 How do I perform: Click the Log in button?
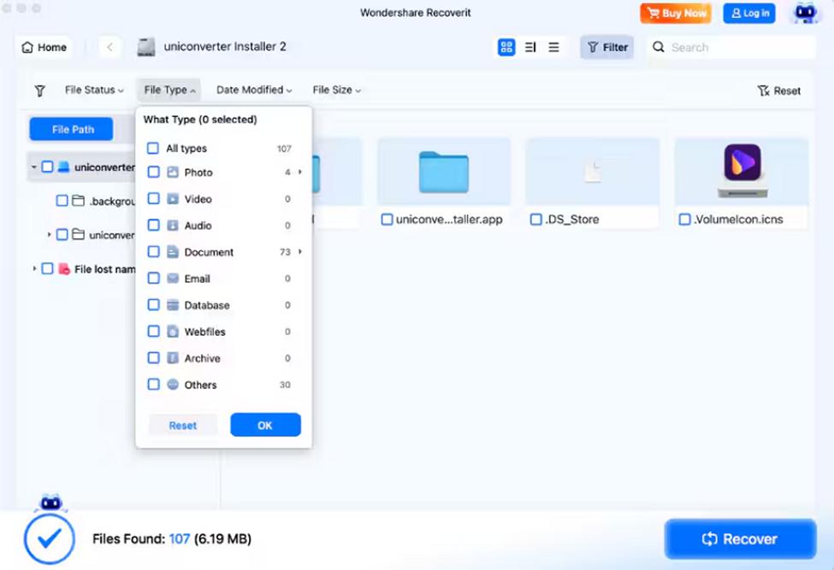coord(749,14)
